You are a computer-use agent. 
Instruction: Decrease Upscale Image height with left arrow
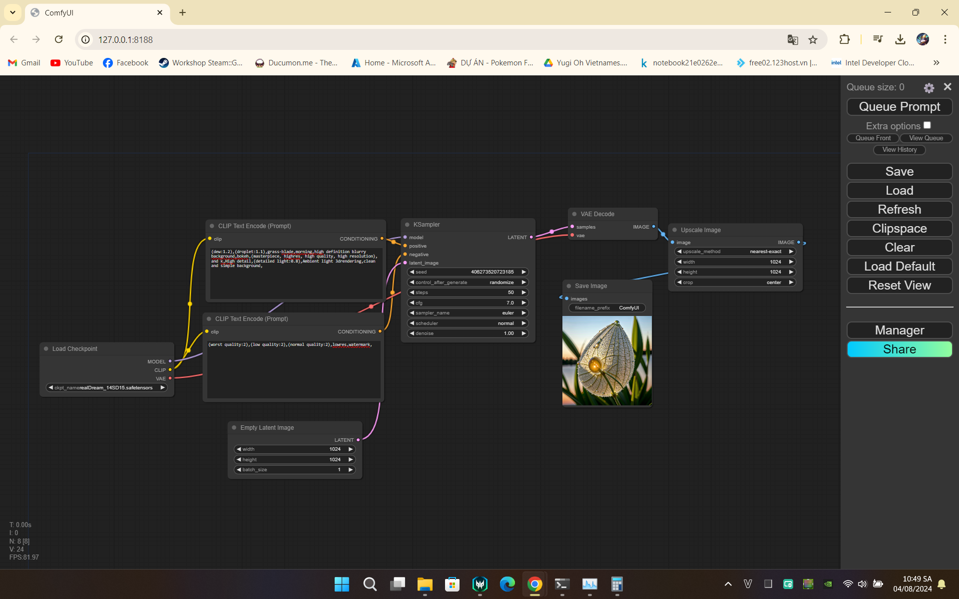679,272
